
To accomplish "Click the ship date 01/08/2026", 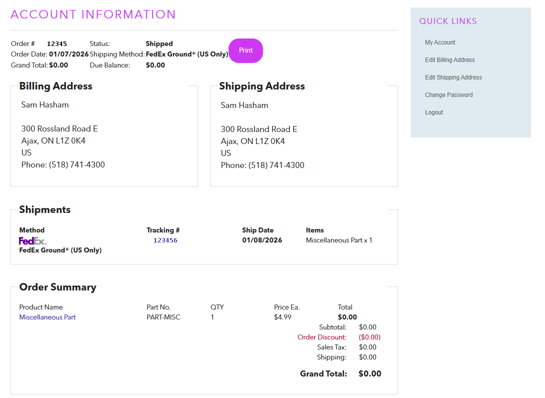I will (x=261, y=240).
